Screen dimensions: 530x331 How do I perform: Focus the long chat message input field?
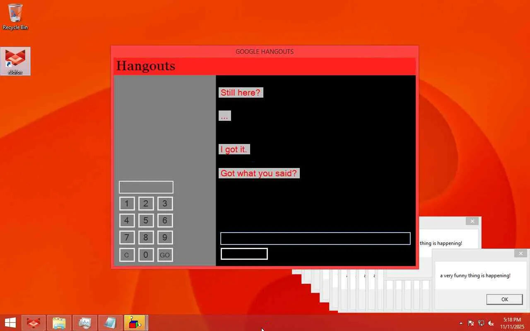pos(316,238)
